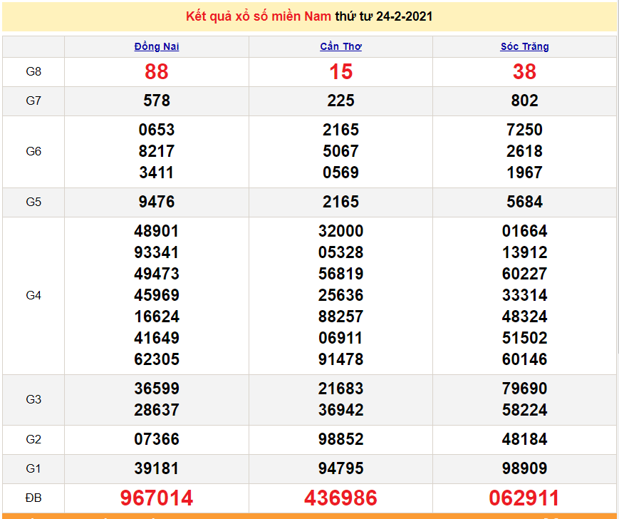This screenshot has height=519, width=619.
Task: Select G4 number 32000
Action: click(x=340, y=231)
